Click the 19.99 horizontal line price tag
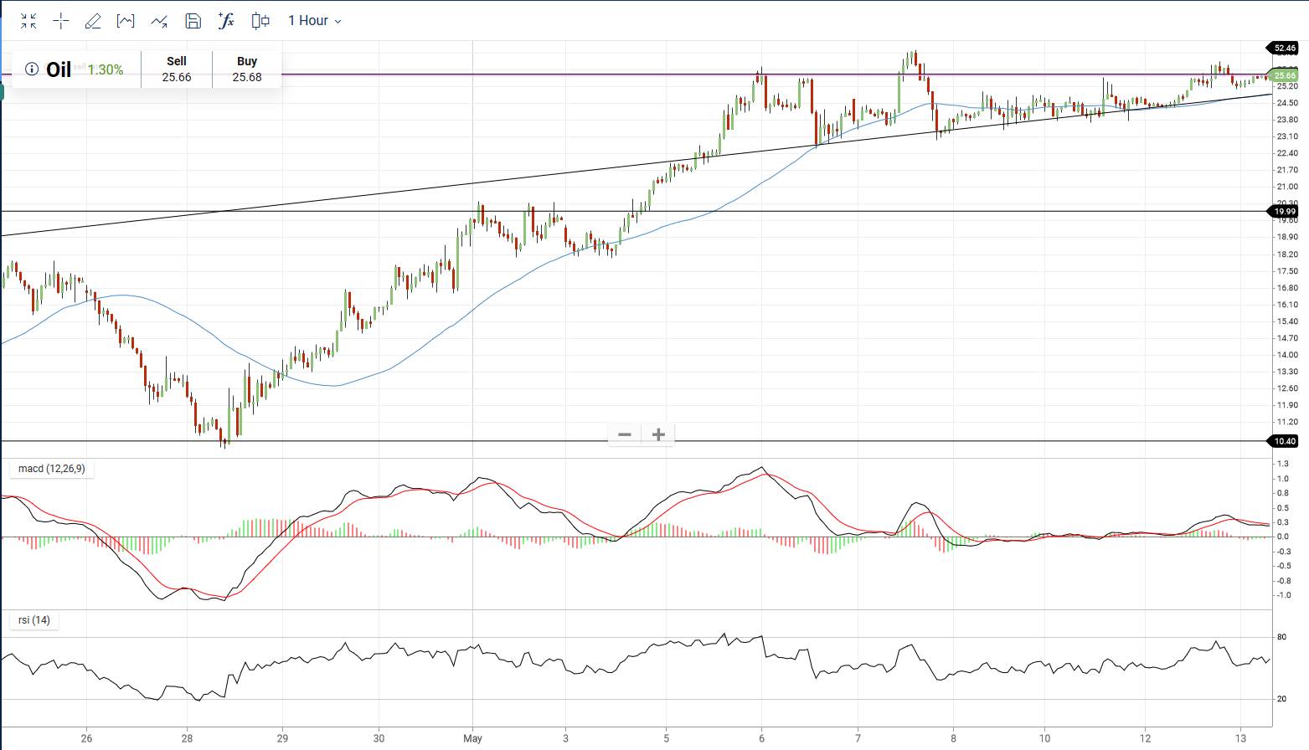 (x=1285, y=212)
